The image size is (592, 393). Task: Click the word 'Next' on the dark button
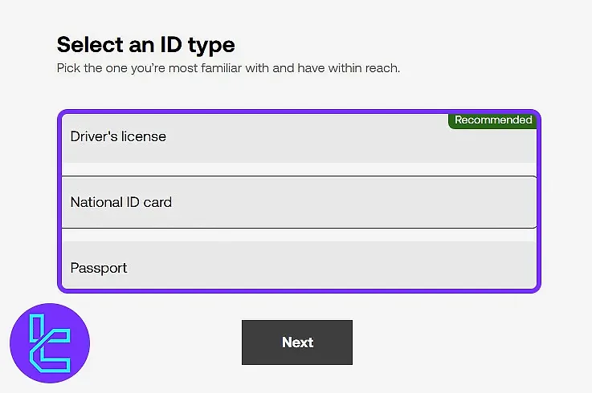pos(297,342)
